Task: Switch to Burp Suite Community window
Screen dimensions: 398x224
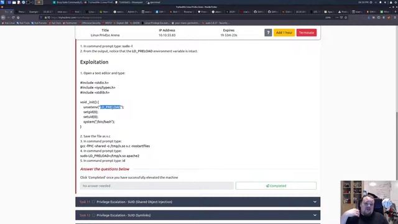Action: [x=68, y=2]
